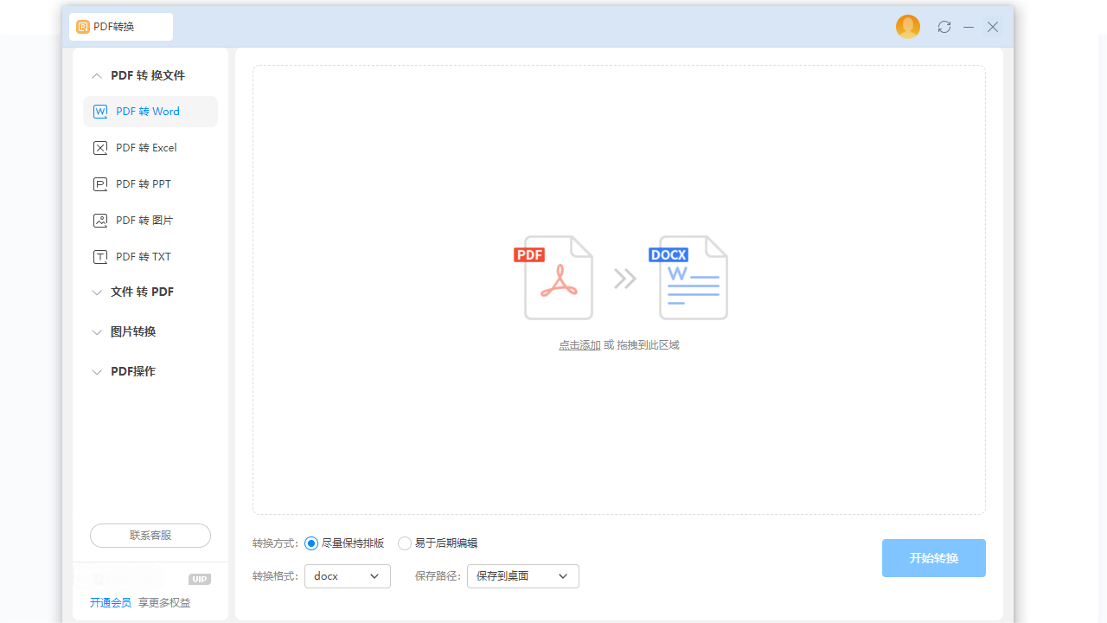Screen dimensions: 1107x623
Task: Select the 尽量保持排版 conversion mode
Action: [x=310, y=543]
